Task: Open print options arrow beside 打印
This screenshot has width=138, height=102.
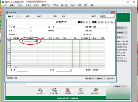Action: 98,17
